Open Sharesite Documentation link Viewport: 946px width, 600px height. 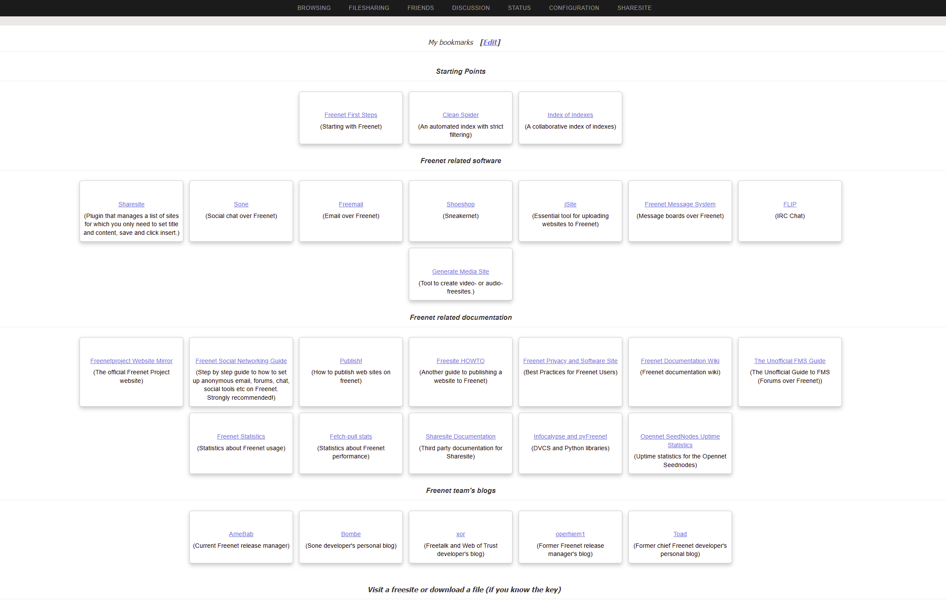pos(460,436)
